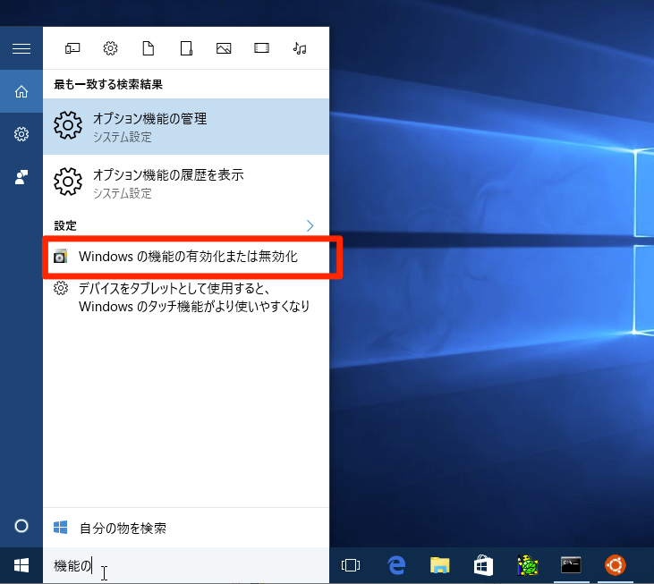This screenshot has height=584, width=654.
Task: Click 自分の物を検索
Action: pos(186,528)
